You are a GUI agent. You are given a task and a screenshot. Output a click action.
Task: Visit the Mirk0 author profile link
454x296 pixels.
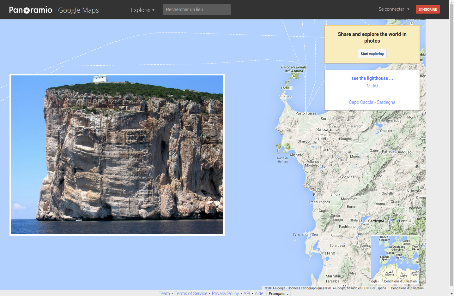[x=372, y=86]
